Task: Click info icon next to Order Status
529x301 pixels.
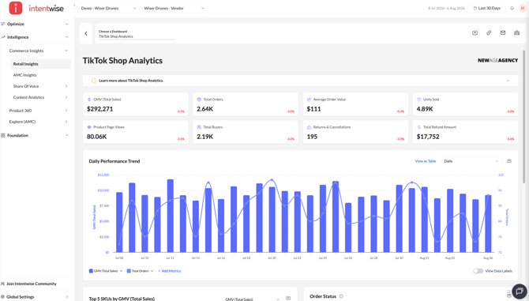Action: coord(341,296)
